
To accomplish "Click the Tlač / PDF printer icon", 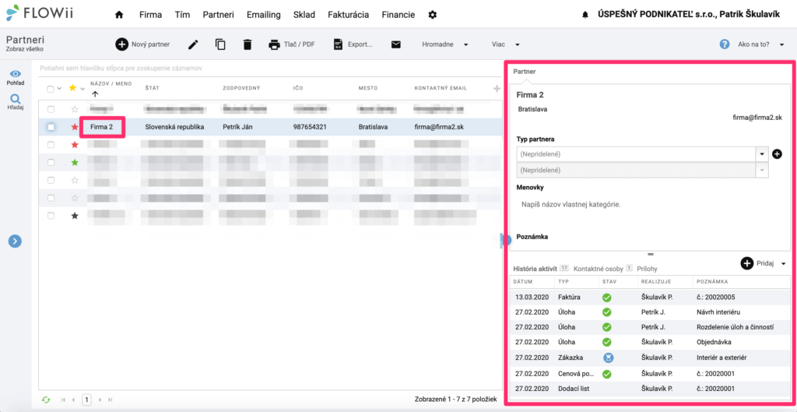I will (x=275, y=44).
